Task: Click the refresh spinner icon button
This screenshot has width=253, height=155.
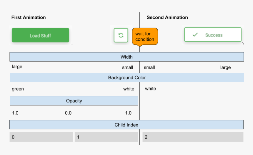Action: [x=121, y=35]
